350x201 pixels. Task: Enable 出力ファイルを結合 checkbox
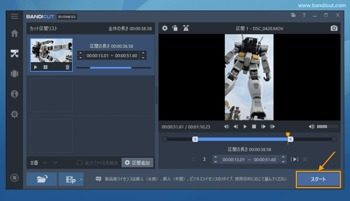(x=80, y=163)
